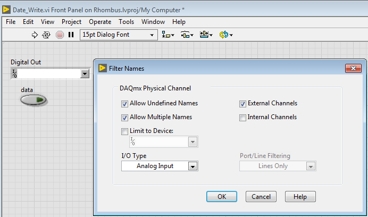Click the DAQmx Physical Channel group label

155,88
